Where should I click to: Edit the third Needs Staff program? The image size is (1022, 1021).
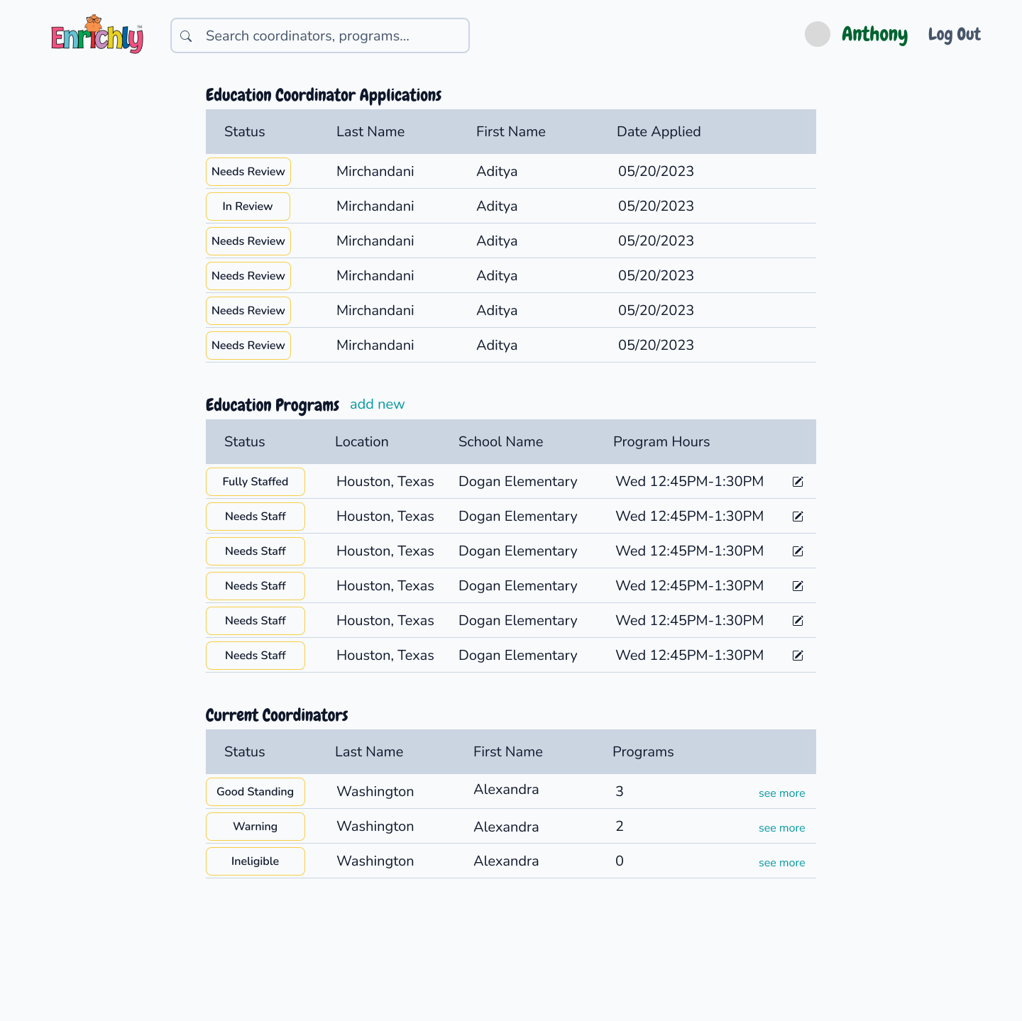tap(798, 586)
